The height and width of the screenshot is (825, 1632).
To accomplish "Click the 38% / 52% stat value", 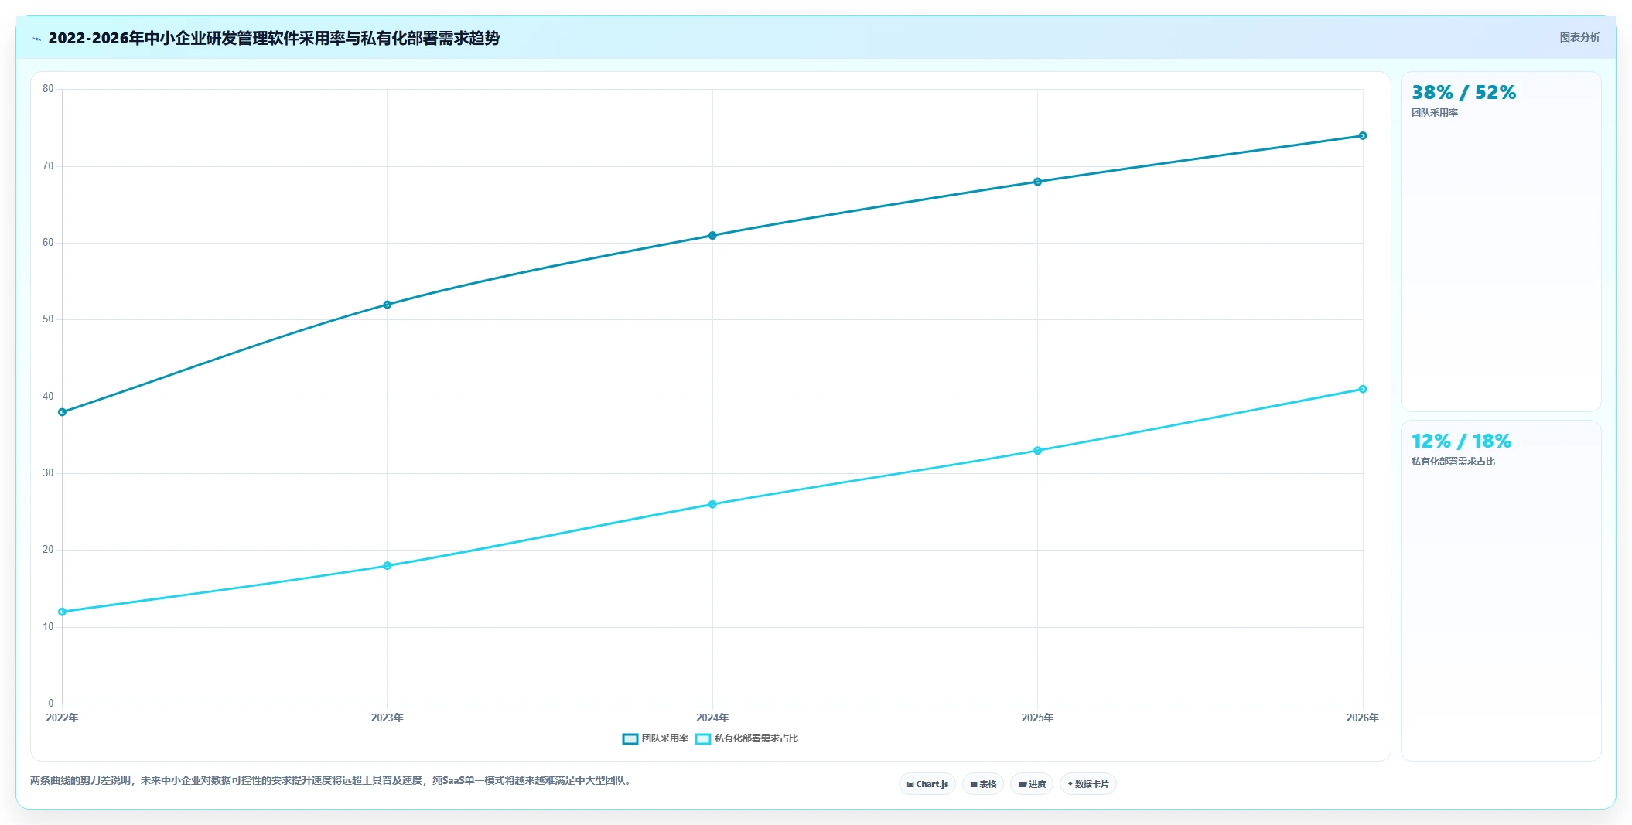I will [x=1463, y=93].
